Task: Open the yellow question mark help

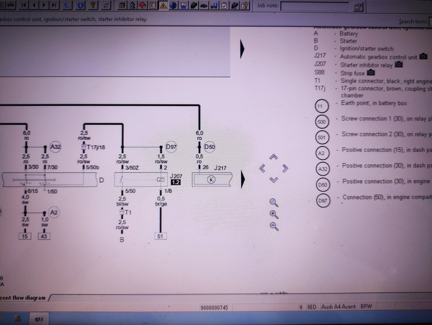Action: click(93, 5)
